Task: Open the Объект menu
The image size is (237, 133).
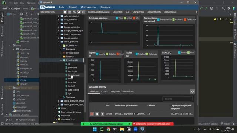Action: click(x=74, y=7)
